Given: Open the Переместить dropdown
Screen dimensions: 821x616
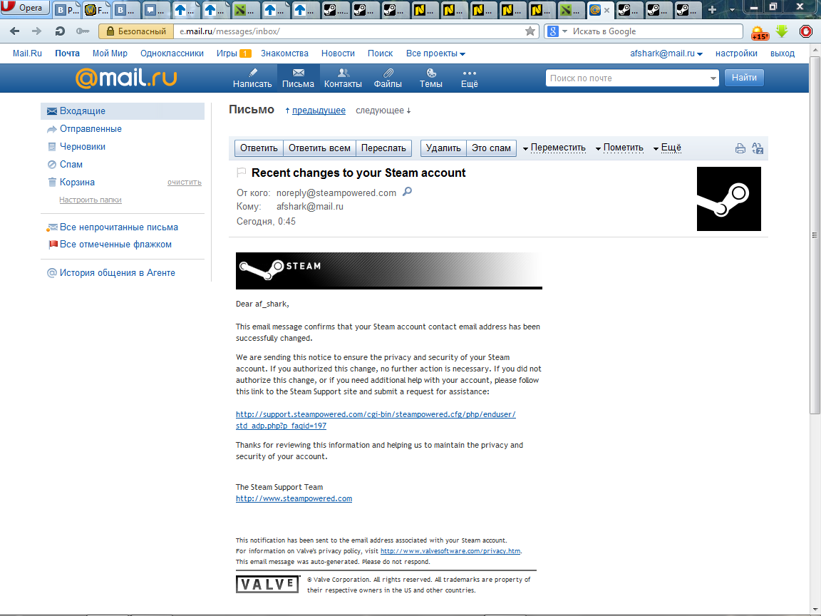Looking at the screenshot, I should tap(554, 148).
